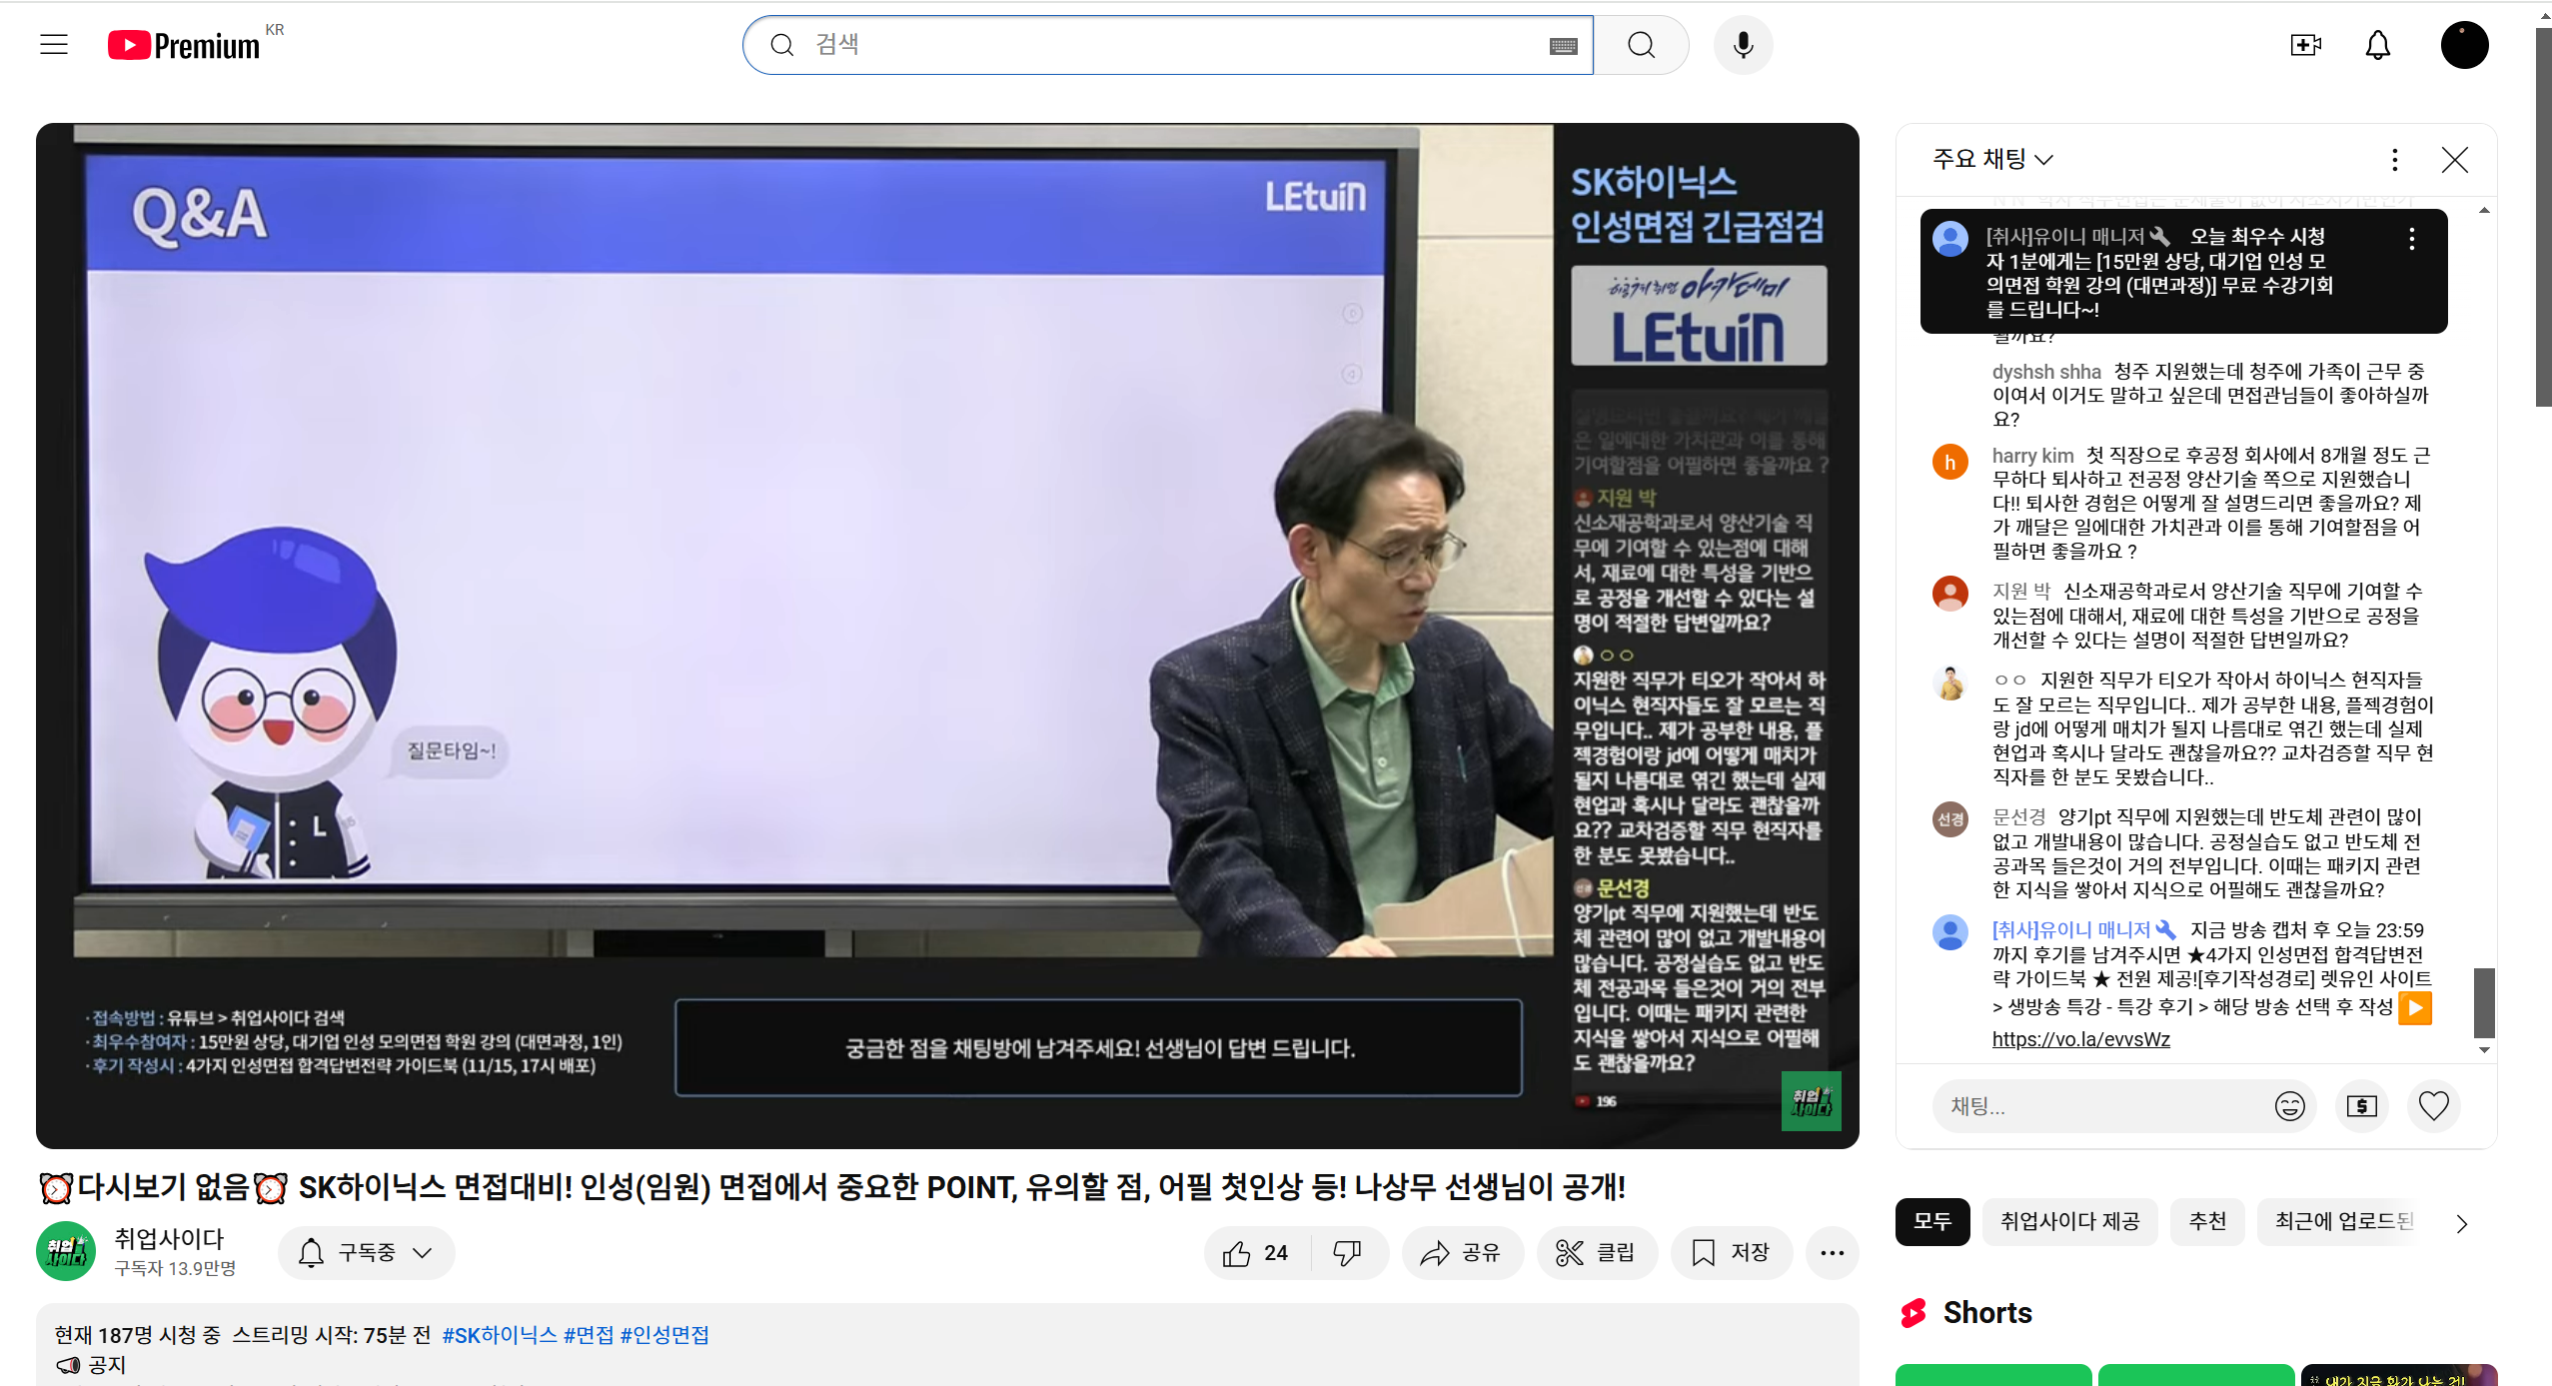Click the 클립 scissors button
Image resolution: width=2552 pixels, height=1386 pixels.
tap(1597, 1253)
